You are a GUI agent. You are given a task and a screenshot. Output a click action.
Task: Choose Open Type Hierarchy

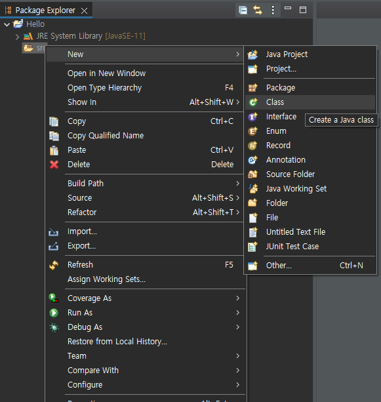click(144, 88)
